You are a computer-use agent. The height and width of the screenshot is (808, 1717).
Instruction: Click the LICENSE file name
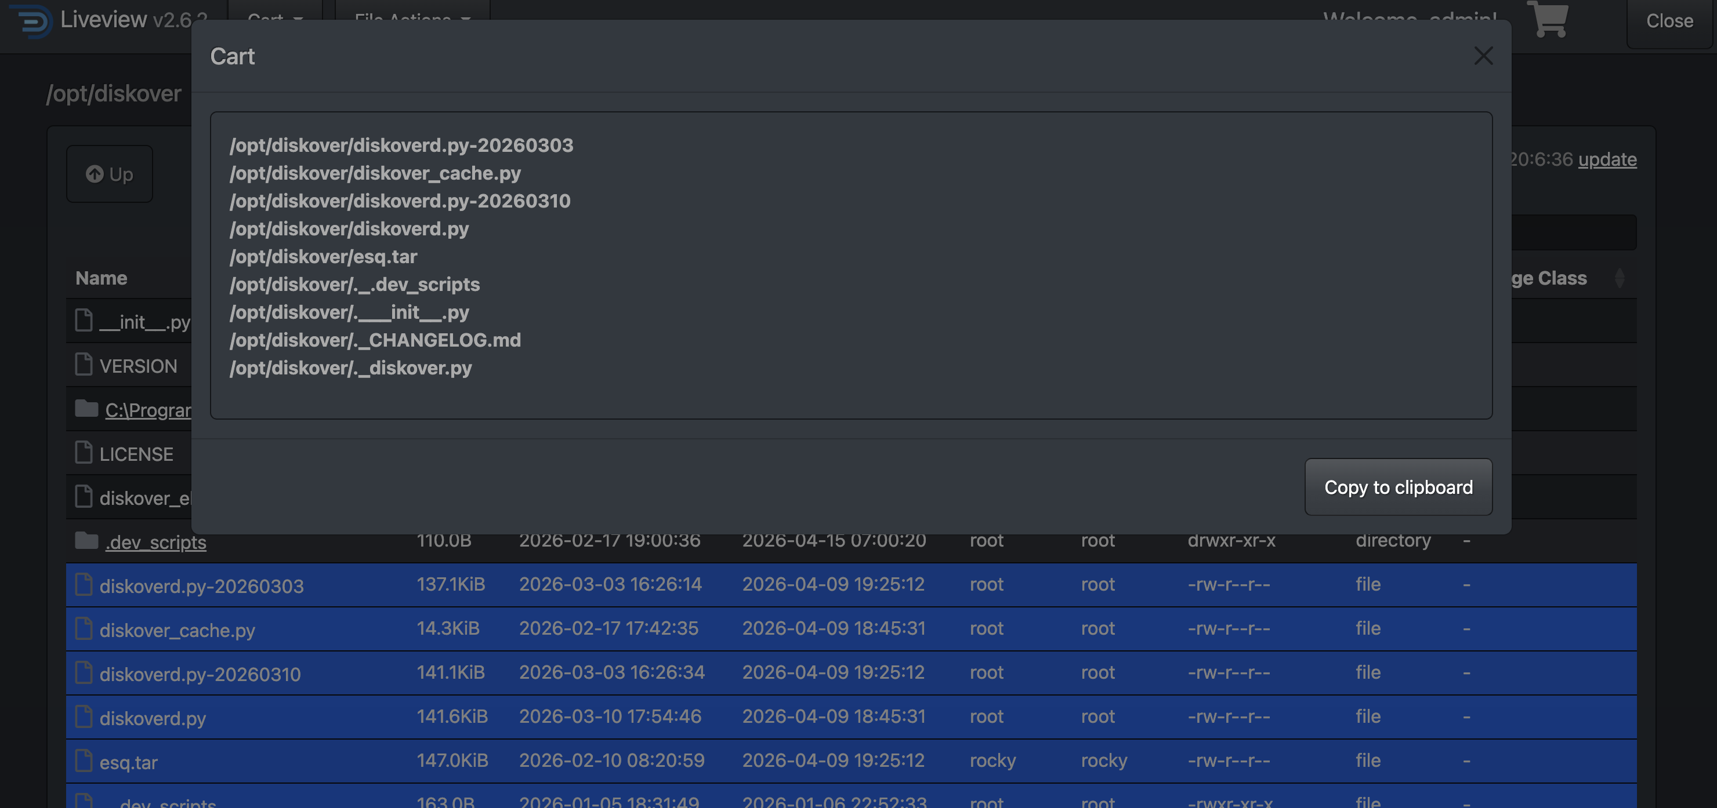click(136, 454)
